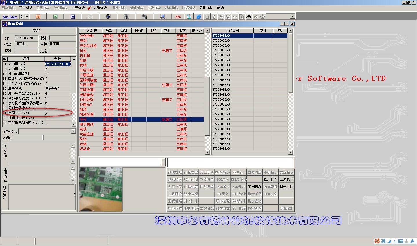The width and height of the screenshot is (417, 246).
Task: Click the PCB board photo thumbnail
Action: click(100, 189)
